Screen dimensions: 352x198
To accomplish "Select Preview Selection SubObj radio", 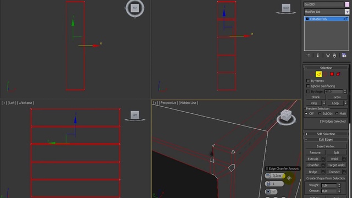I will [x=320, y=114].
